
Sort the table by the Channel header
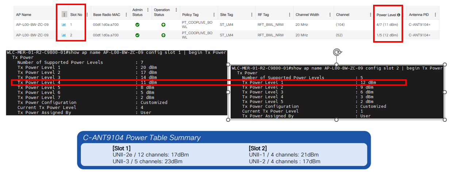point(343,15)
